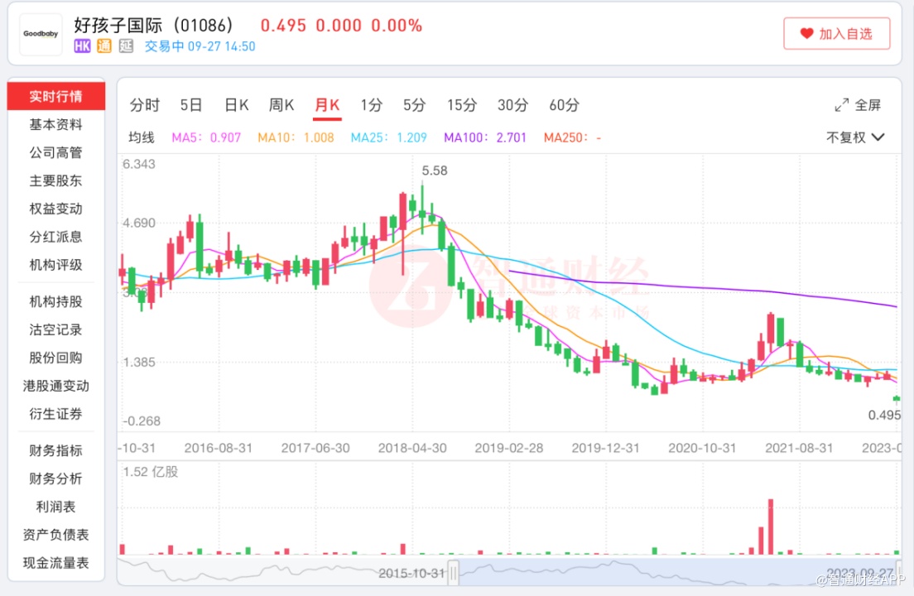Click the highlighted range in timeline navigator
The width and height of the screenshot is (914, 596).
pyautogui.click(x=676, y=571)
